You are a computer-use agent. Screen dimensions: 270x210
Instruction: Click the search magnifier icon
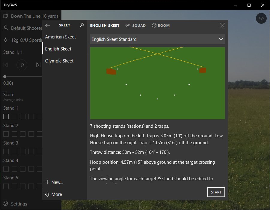82,26
